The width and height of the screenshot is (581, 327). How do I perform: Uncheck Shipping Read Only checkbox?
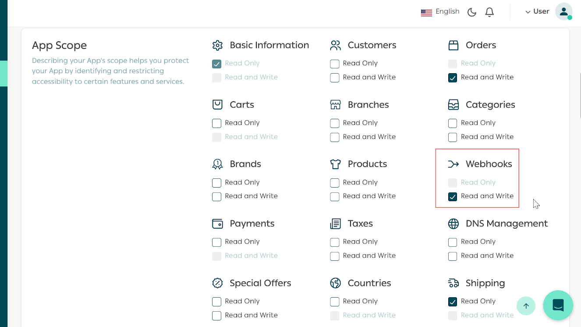point(453,302)
